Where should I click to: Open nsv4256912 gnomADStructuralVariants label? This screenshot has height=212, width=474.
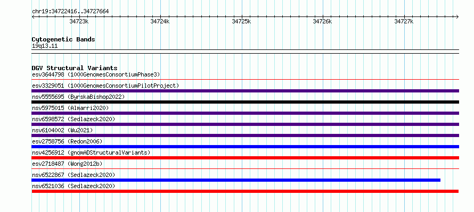91,152
